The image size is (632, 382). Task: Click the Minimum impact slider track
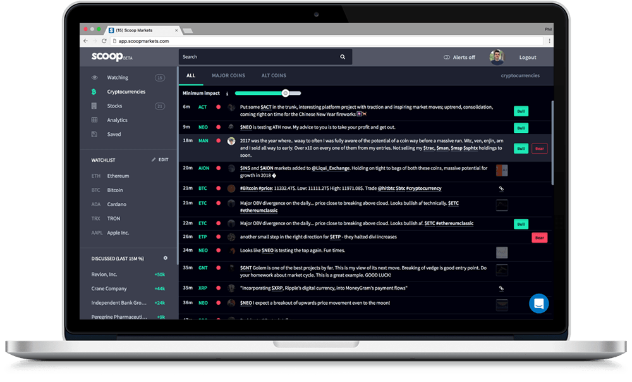pos(267,93)
